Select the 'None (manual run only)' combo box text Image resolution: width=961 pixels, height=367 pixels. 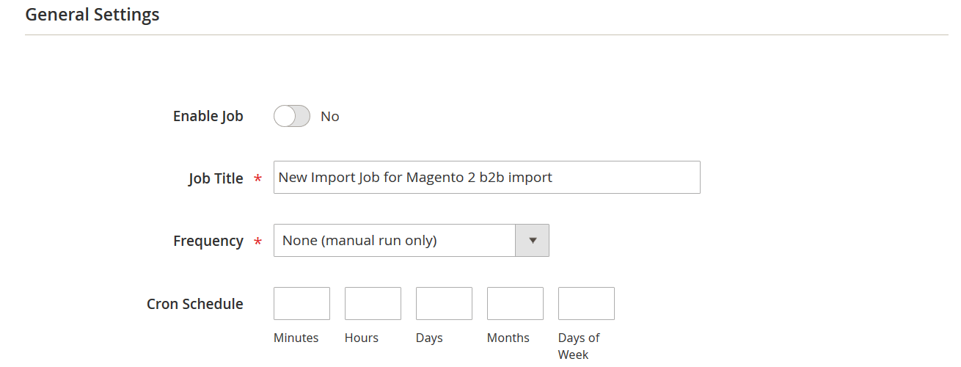point(359,240)
